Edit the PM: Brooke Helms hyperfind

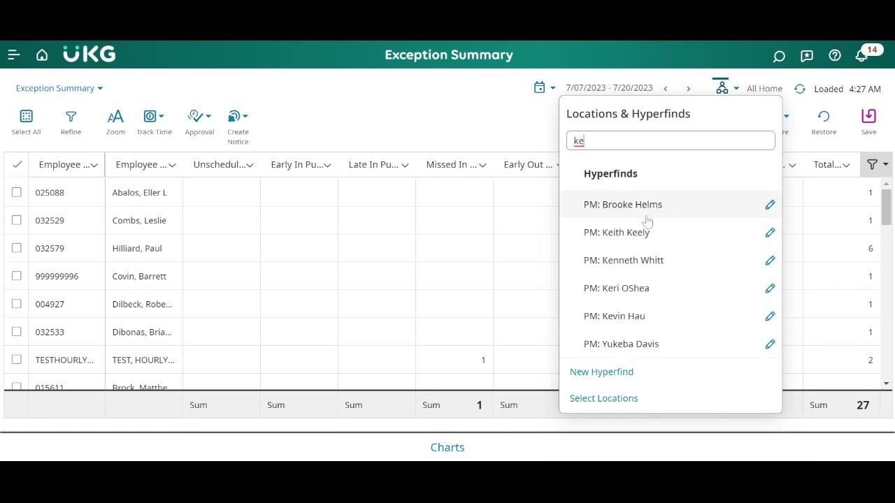(x=770, y=205)
